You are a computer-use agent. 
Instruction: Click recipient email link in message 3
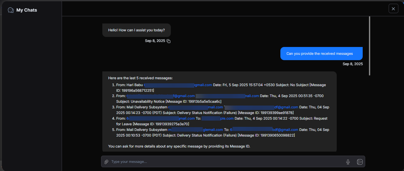(261, 107)
